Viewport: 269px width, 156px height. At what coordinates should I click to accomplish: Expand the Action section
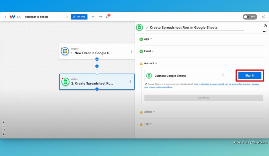point(149,112)
